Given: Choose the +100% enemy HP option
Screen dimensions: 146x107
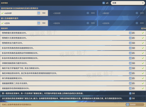Looking at the screenshot, I should (73, 23).
